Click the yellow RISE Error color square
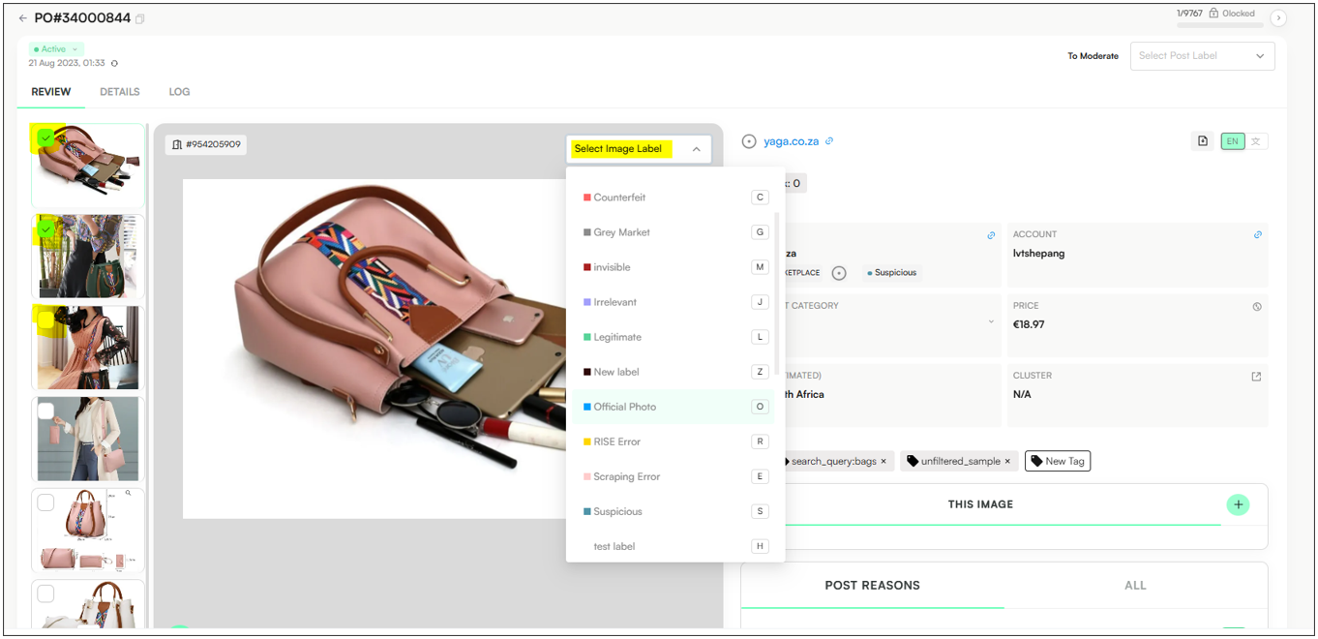The image size is (1318, 639). click(586, 441)
